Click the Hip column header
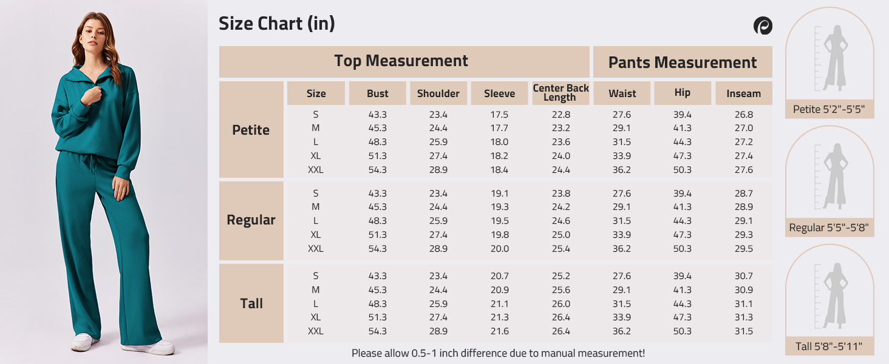 tap(683, 93)
